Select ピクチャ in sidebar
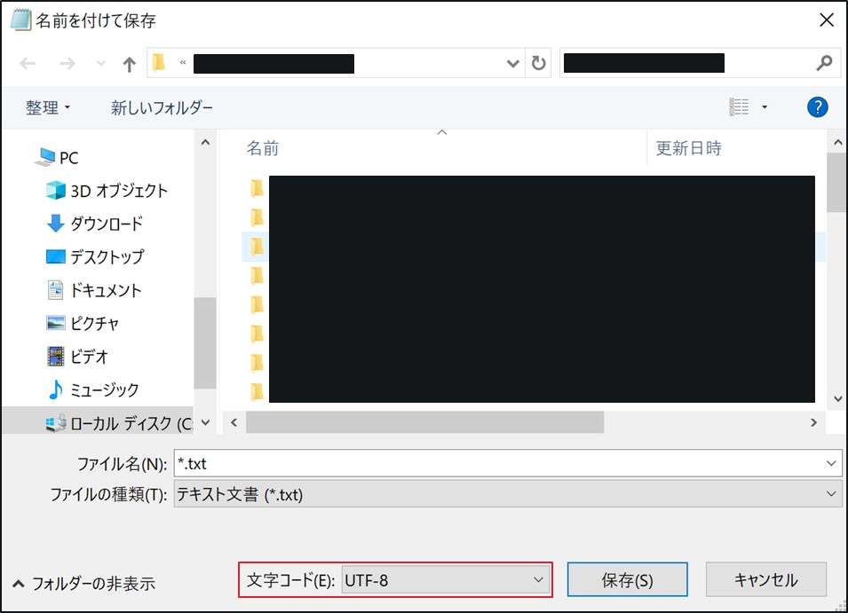The image size is (848, 613). 95,323
